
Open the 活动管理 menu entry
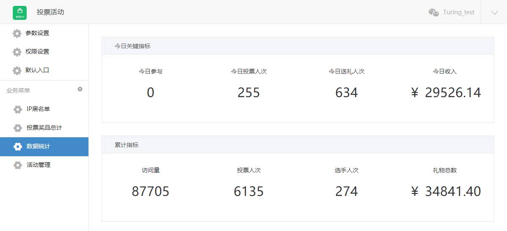point(44,165)
